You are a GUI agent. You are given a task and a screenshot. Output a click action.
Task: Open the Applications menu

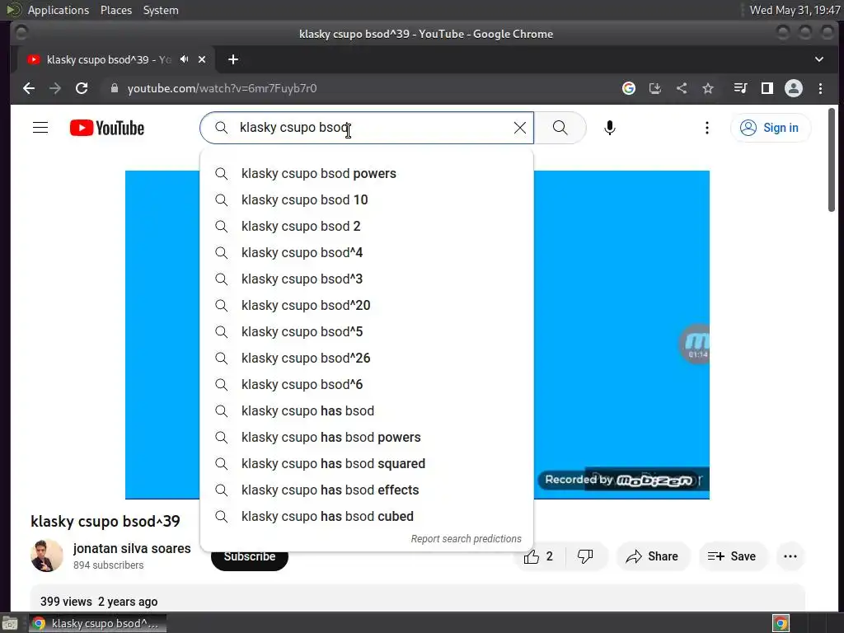[x=59, y=10]
